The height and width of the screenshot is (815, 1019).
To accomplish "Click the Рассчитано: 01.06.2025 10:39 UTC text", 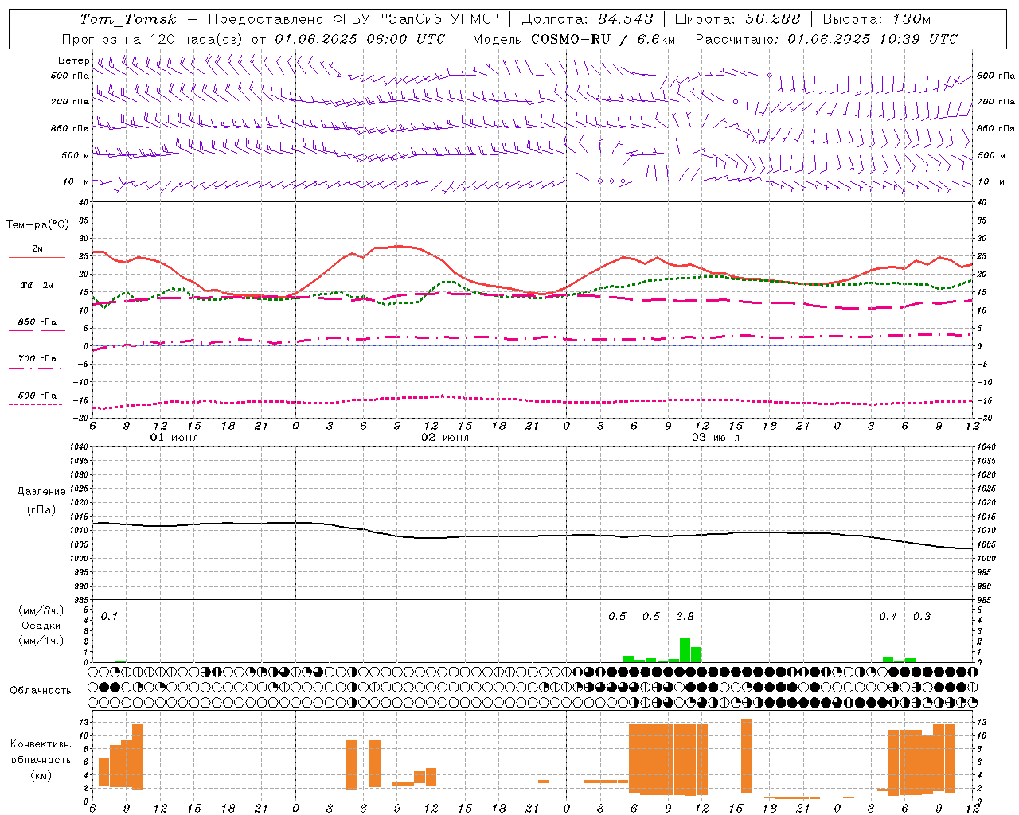I will (826, 39).
